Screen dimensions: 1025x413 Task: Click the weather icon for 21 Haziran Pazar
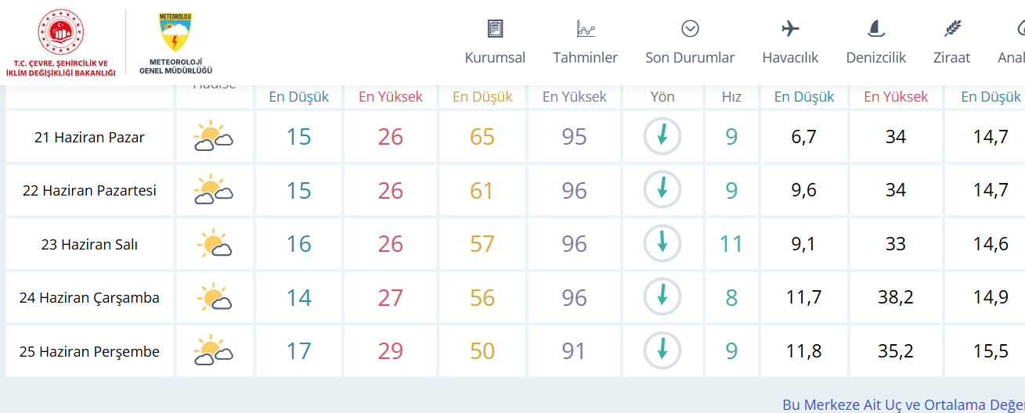coord(213,137)
